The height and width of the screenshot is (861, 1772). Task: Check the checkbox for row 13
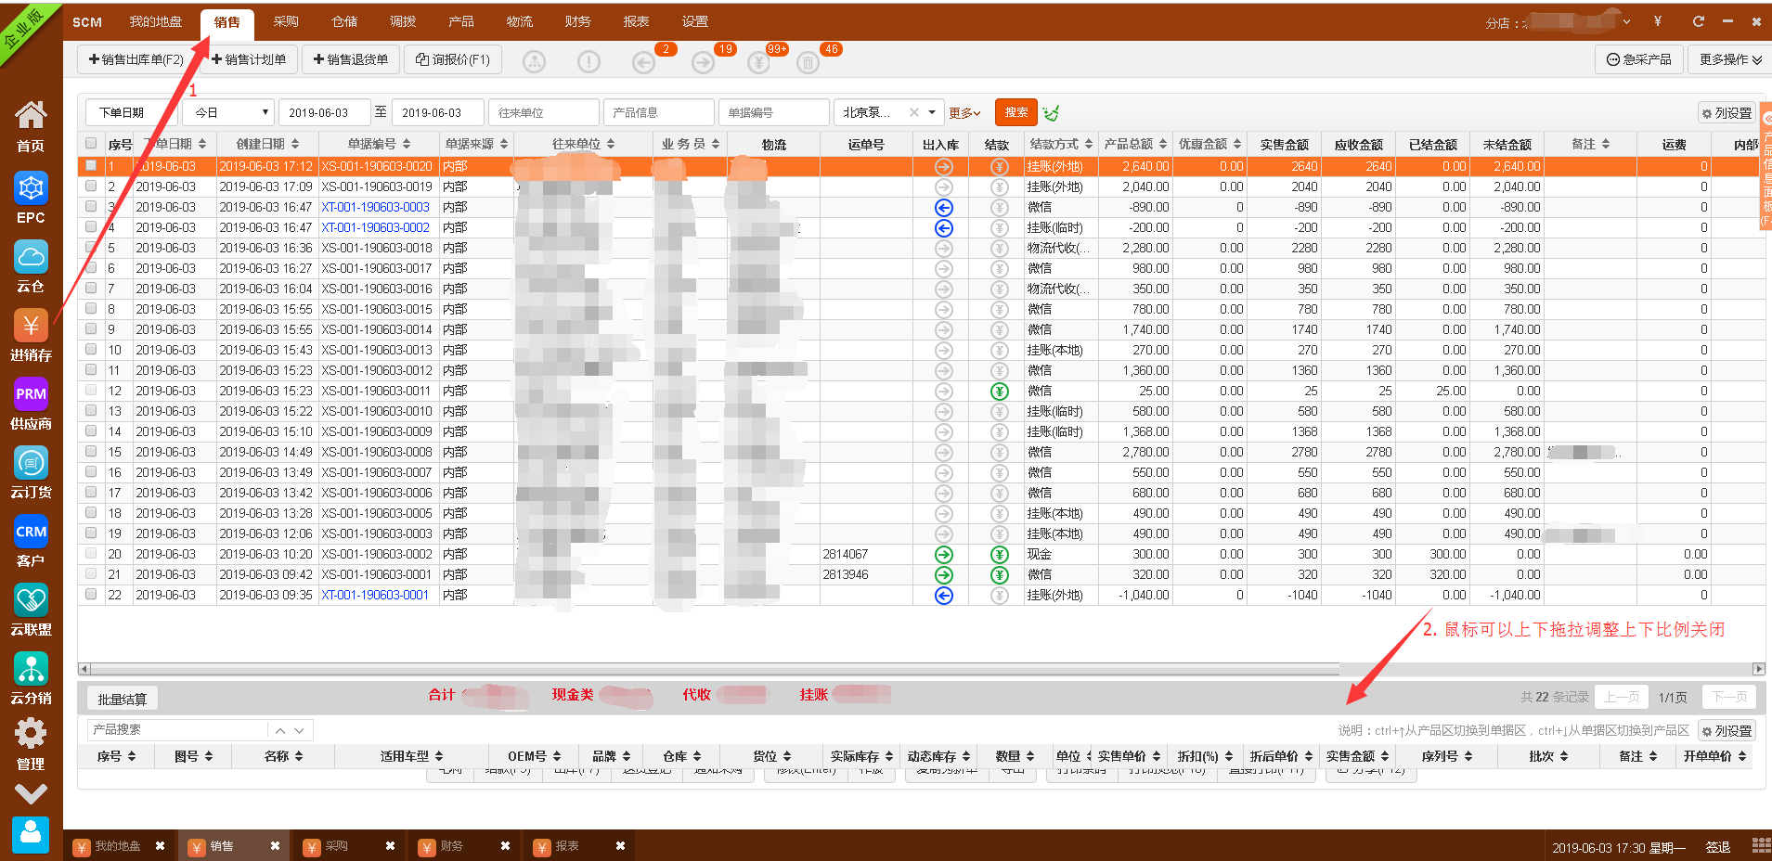point(91,410)
